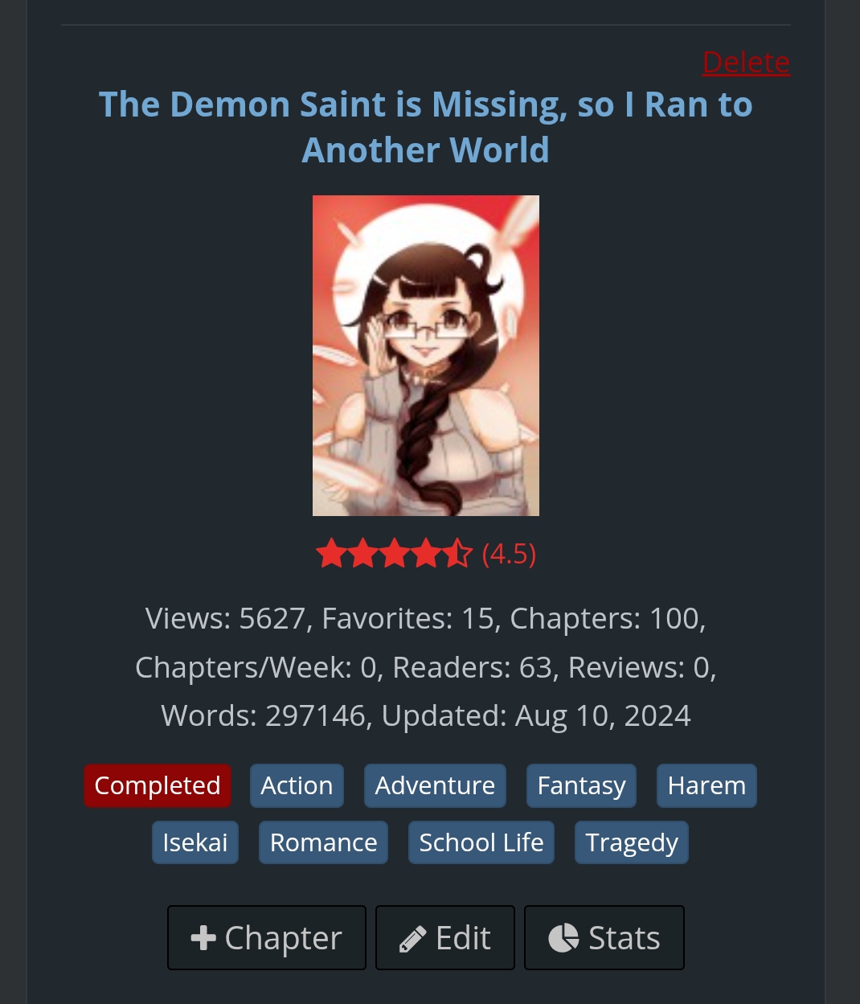Select the School Life tag
The height and width of the screenshot is (1004, 860).
(481, 842)
